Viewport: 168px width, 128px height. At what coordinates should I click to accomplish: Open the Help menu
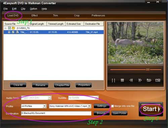tap(44, 9)
